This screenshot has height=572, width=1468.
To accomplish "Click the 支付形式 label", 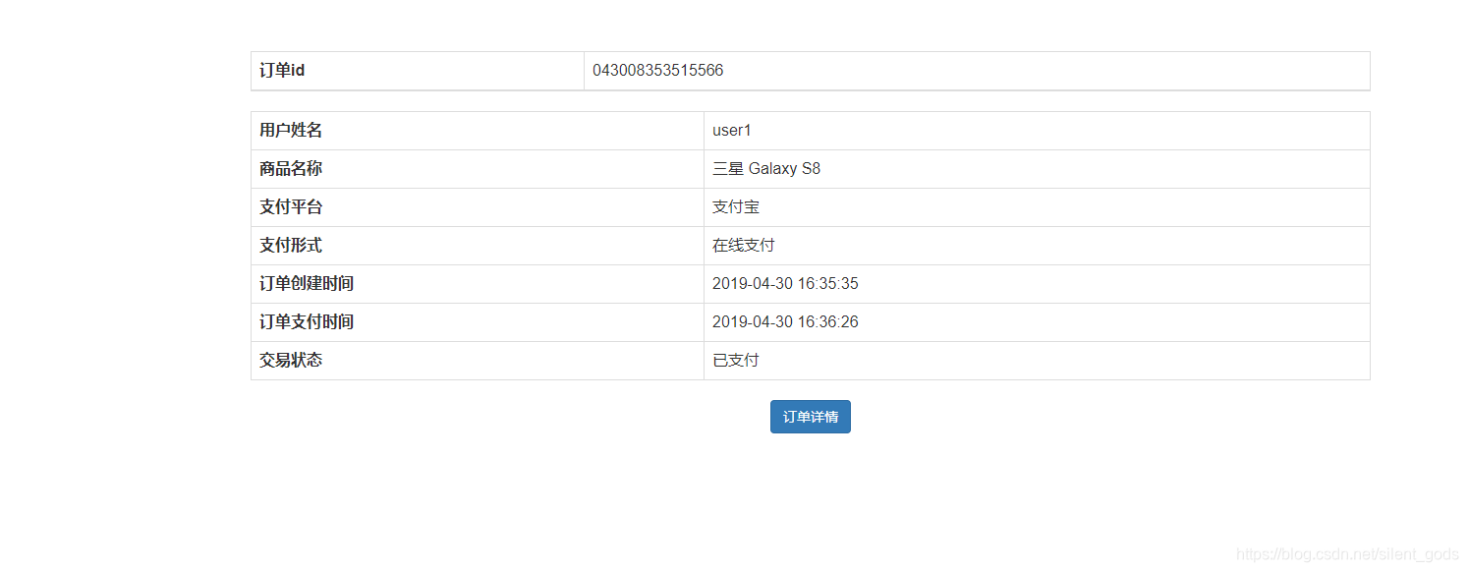I will point(291,246).
